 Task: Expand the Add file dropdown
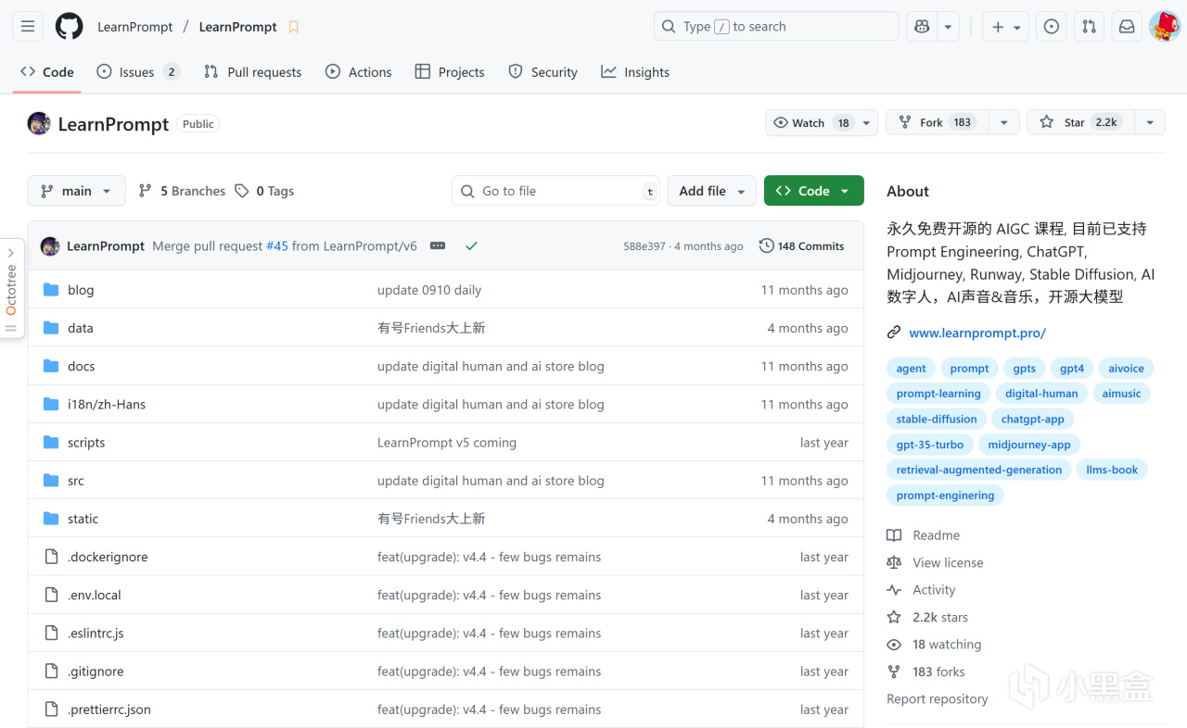tap(711, 191)
